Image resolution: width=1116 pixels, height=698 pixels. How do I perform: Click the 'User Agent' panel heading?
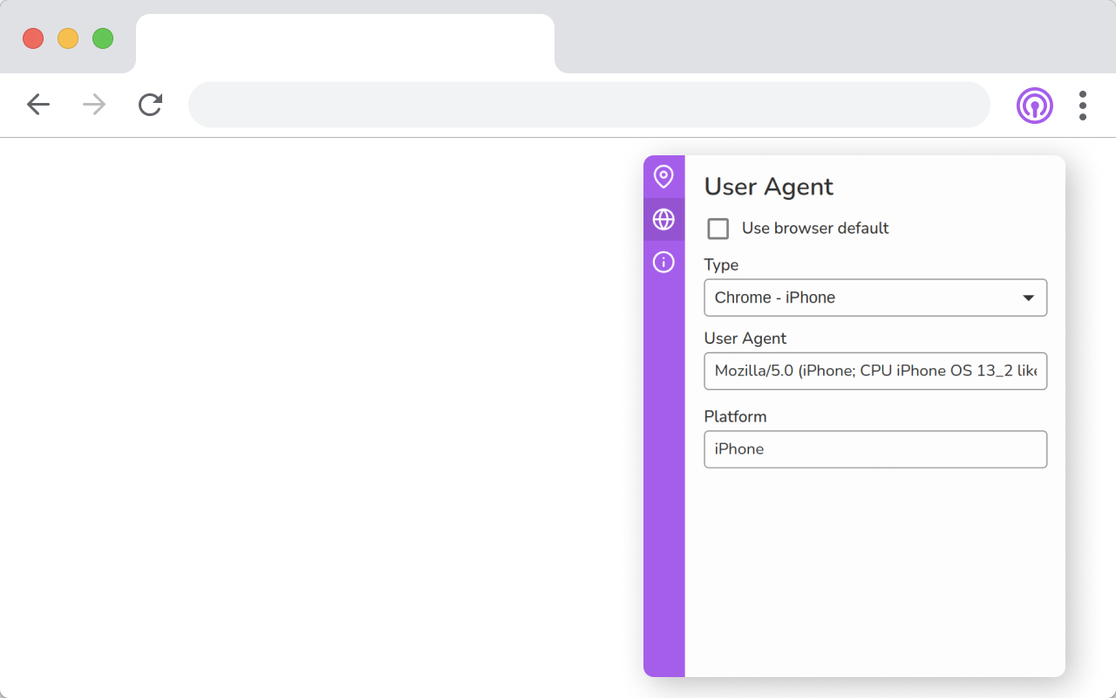pos(768,187)
